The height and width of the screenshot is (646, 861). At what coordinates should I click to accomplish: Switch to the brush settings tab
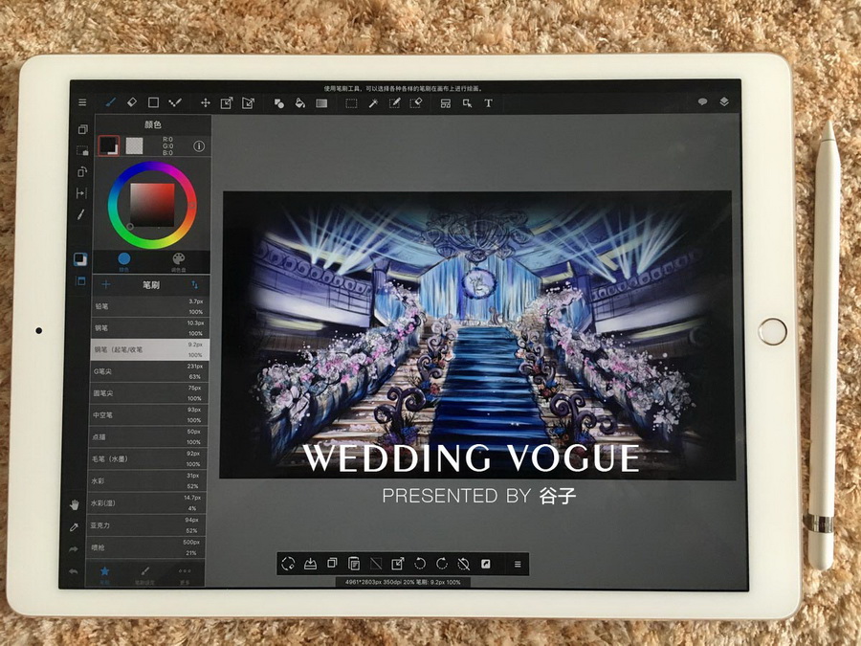(x=144, y=573)
